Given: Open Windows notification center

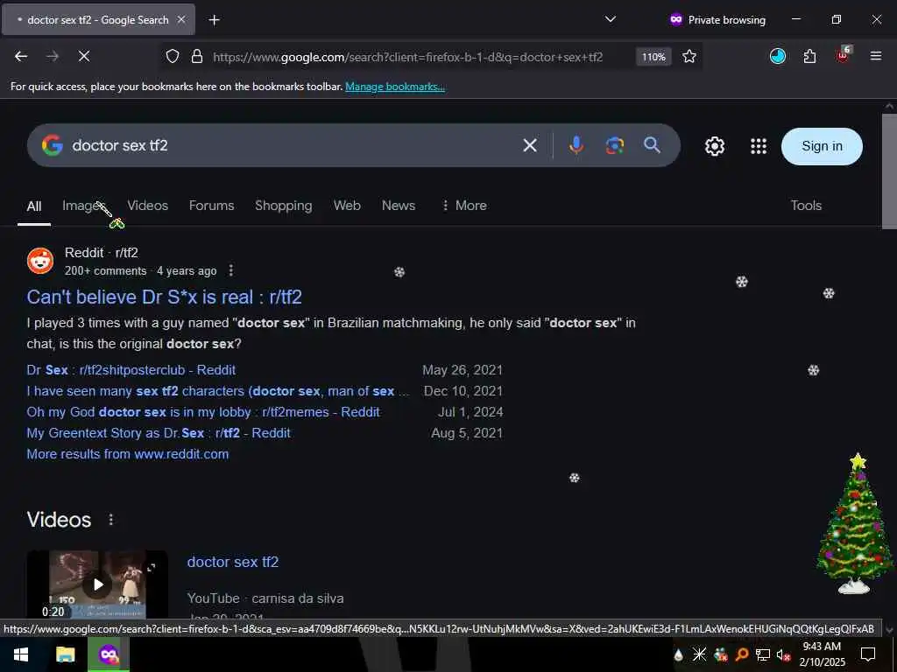Looking at the screenshot, I should click(868, 654).
